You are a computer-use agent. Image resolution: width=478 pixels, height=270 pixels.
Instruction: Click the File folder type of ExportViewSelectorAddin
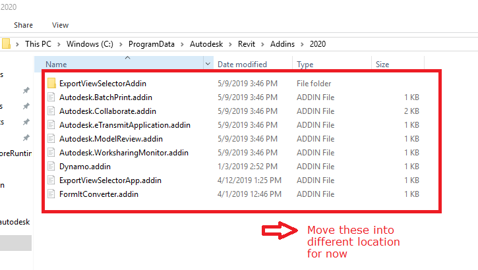[314, 84]
